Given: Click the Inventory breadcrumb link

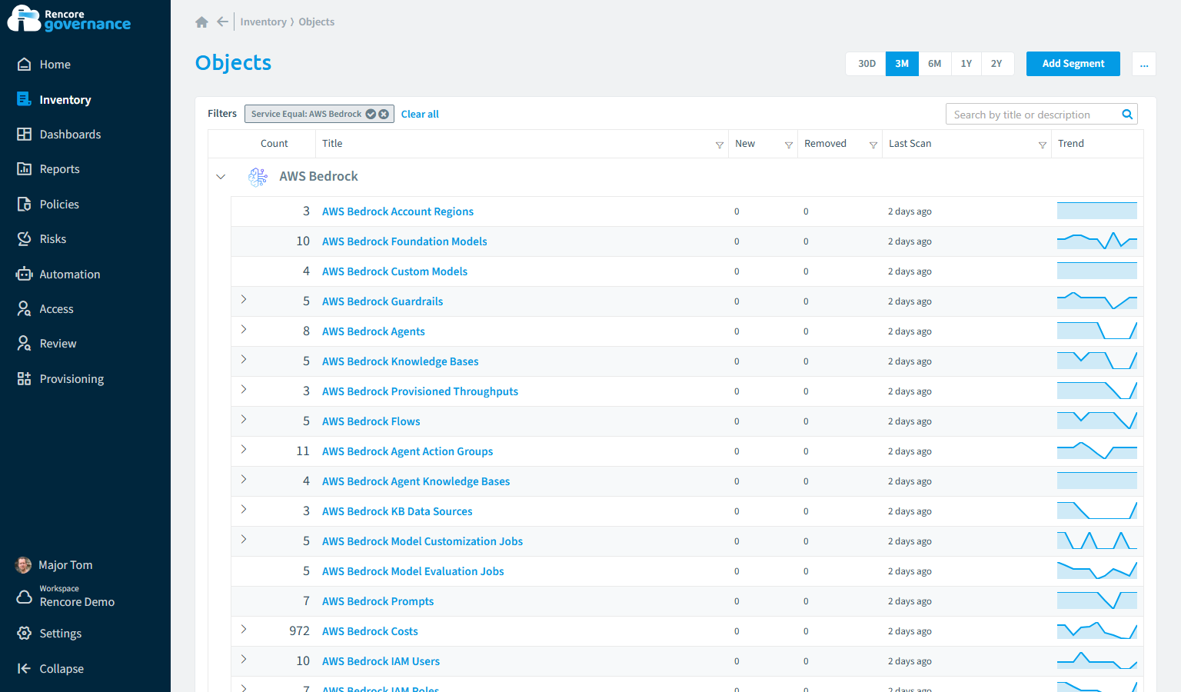Looking at the screenshot, I should coord(263,22).
